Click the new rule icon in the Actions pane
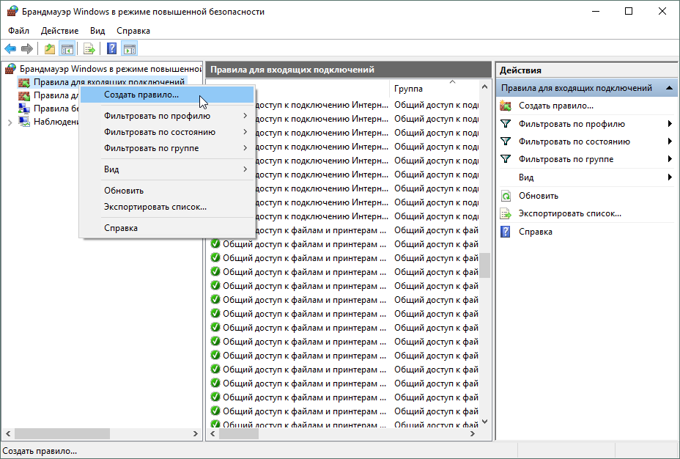680x459 pixels. 506,106
